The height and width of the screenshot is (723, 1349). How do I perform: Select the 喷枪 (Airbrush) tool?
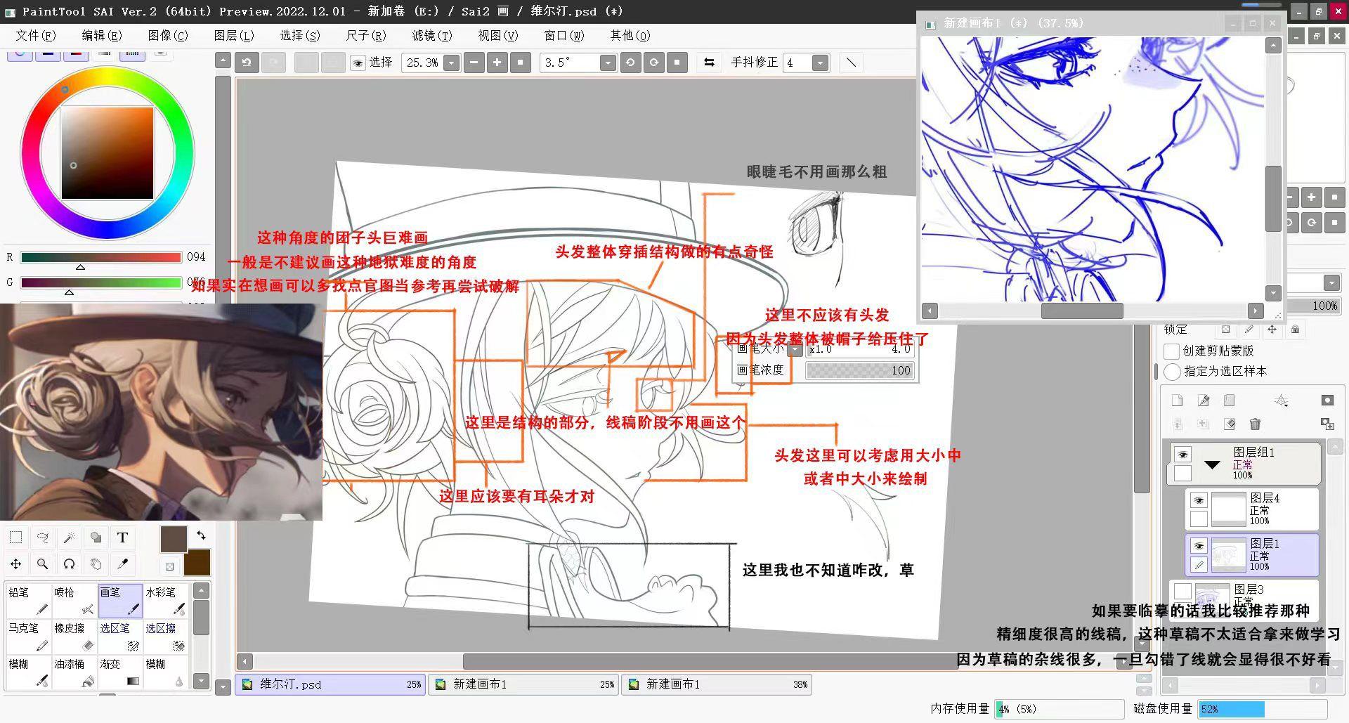74,601
